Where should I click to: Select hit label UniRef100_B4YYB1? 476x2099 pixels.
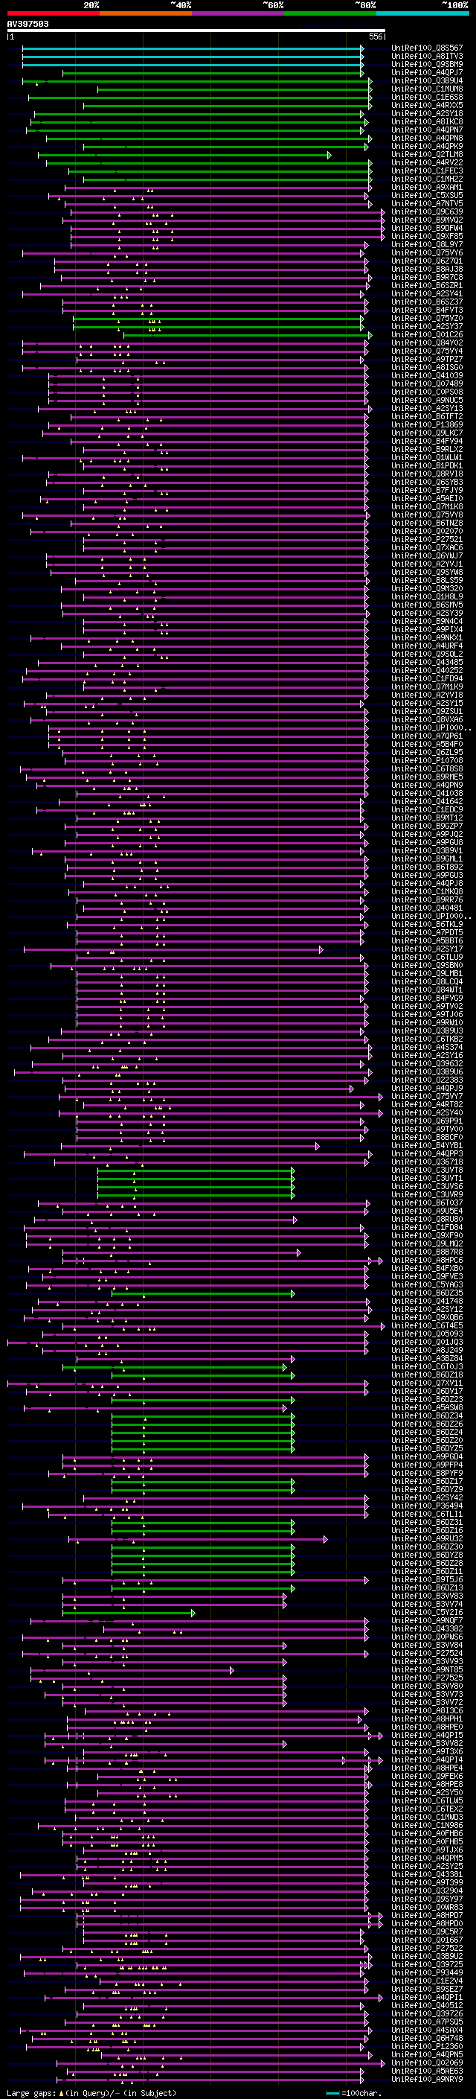[x=427, y=1146]
